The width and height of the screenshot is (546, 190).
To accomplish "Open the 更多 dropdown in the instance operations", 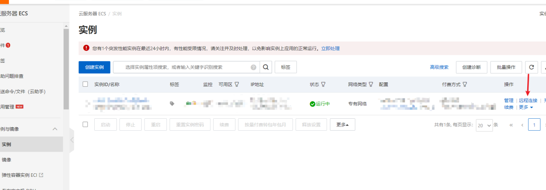I will pos(526,108).
